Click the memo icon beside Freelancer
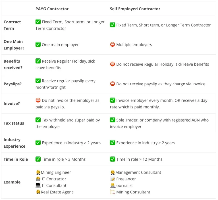 pyautogui.click(x=113, y=179)
